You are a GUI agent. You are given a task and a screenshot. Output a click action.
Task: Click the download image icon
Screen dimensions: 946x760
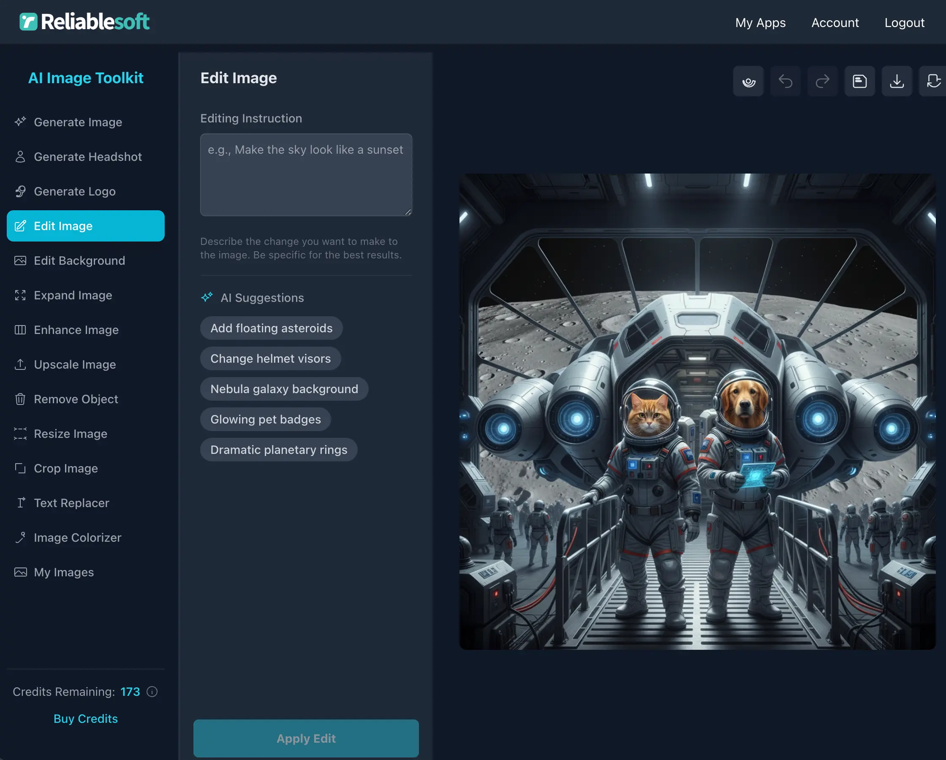point(897,81)
